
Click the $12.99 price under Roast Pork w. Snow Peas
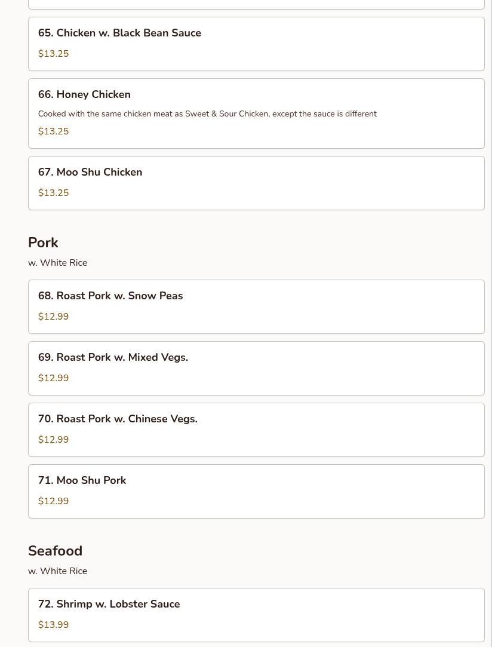point(53,317)
